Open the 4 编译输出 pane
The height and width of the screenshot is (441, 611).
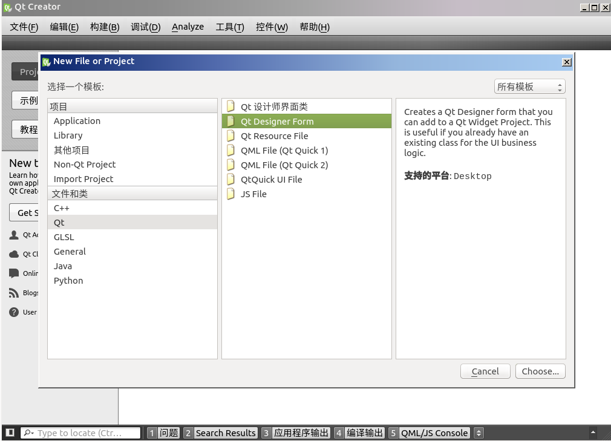point(359,433)
